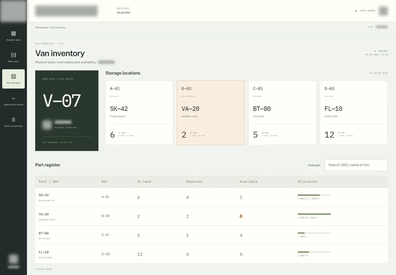Viewport: 396px width, 275px height.
Task: Click the orange 0 available value for VA-20
Action: tap(241, 216)
